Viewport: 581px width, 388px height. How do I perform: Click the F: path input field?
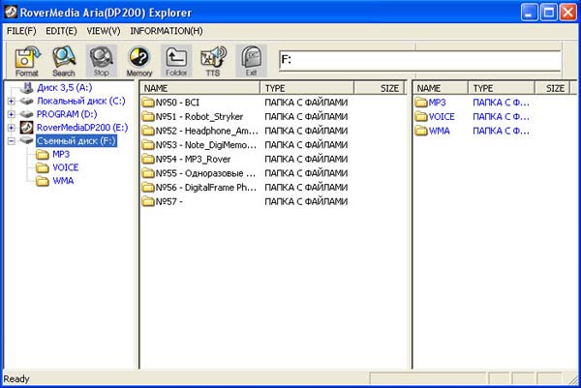coord(419,60)
